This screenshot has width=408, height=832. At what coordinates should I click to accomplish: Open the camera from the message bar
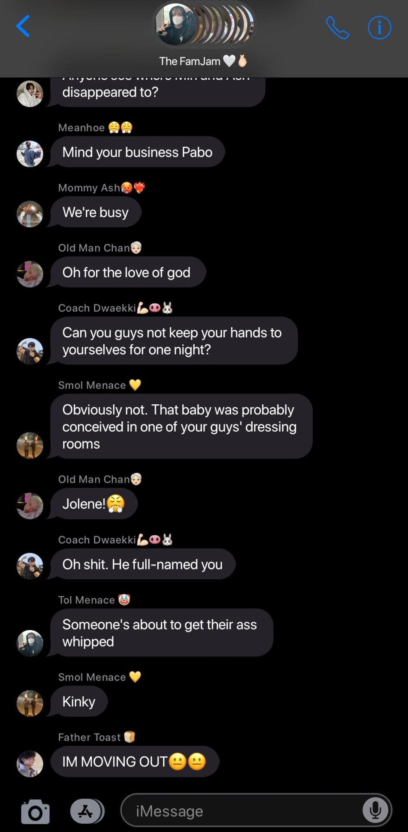tap(35, 811)
